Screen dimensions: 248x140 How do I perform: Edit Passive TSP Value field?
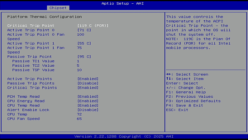[79, 70]
